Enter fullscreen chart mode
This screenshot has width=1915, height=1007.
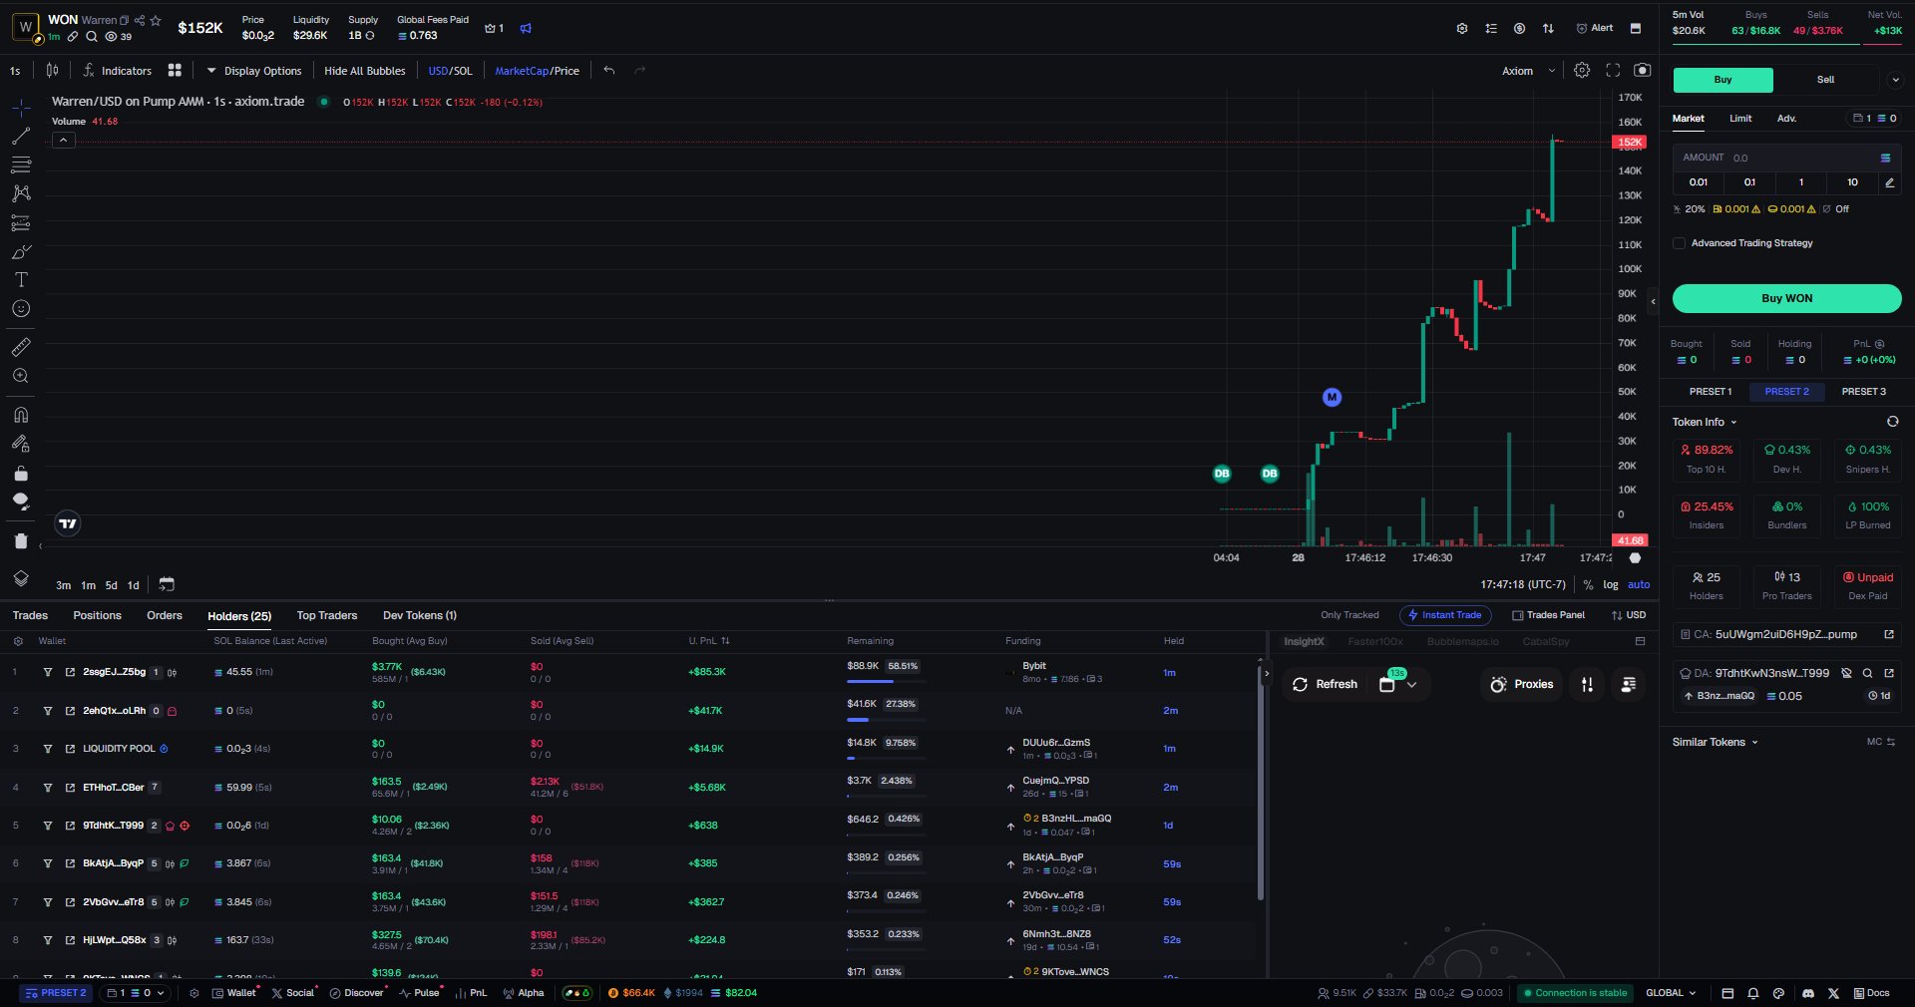pos(1613,71)
